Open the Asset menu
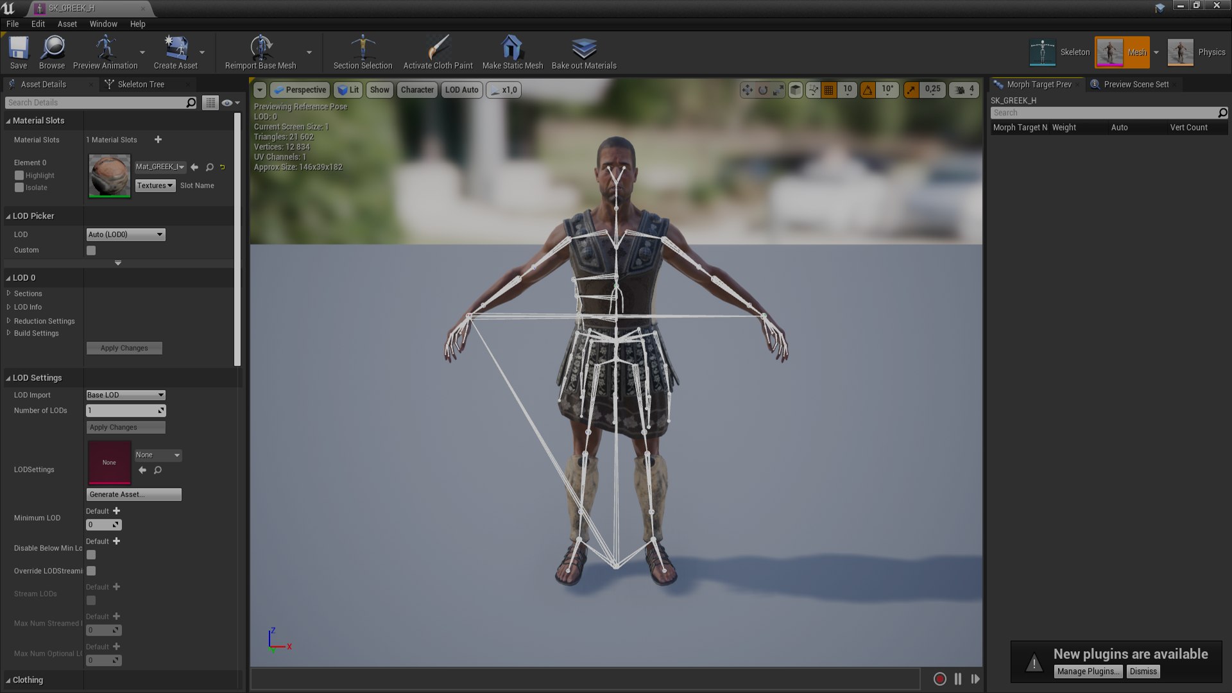Screen dimensions: 1232x693 pyautogui.click(x=67, y=24)
